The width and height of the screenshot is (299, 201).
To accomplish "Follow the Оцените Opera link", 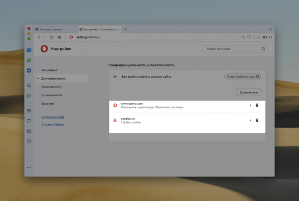I will click(53, 117).
